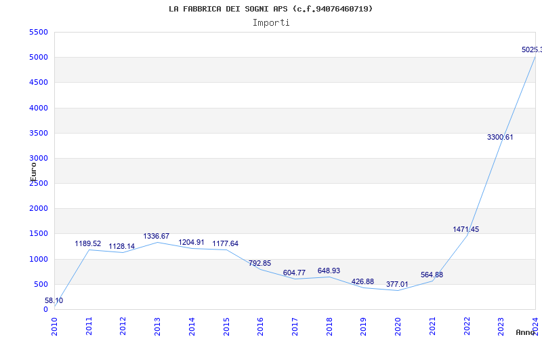
Task: Click the 2017 x-axis year label
Action: click(295, 327)
